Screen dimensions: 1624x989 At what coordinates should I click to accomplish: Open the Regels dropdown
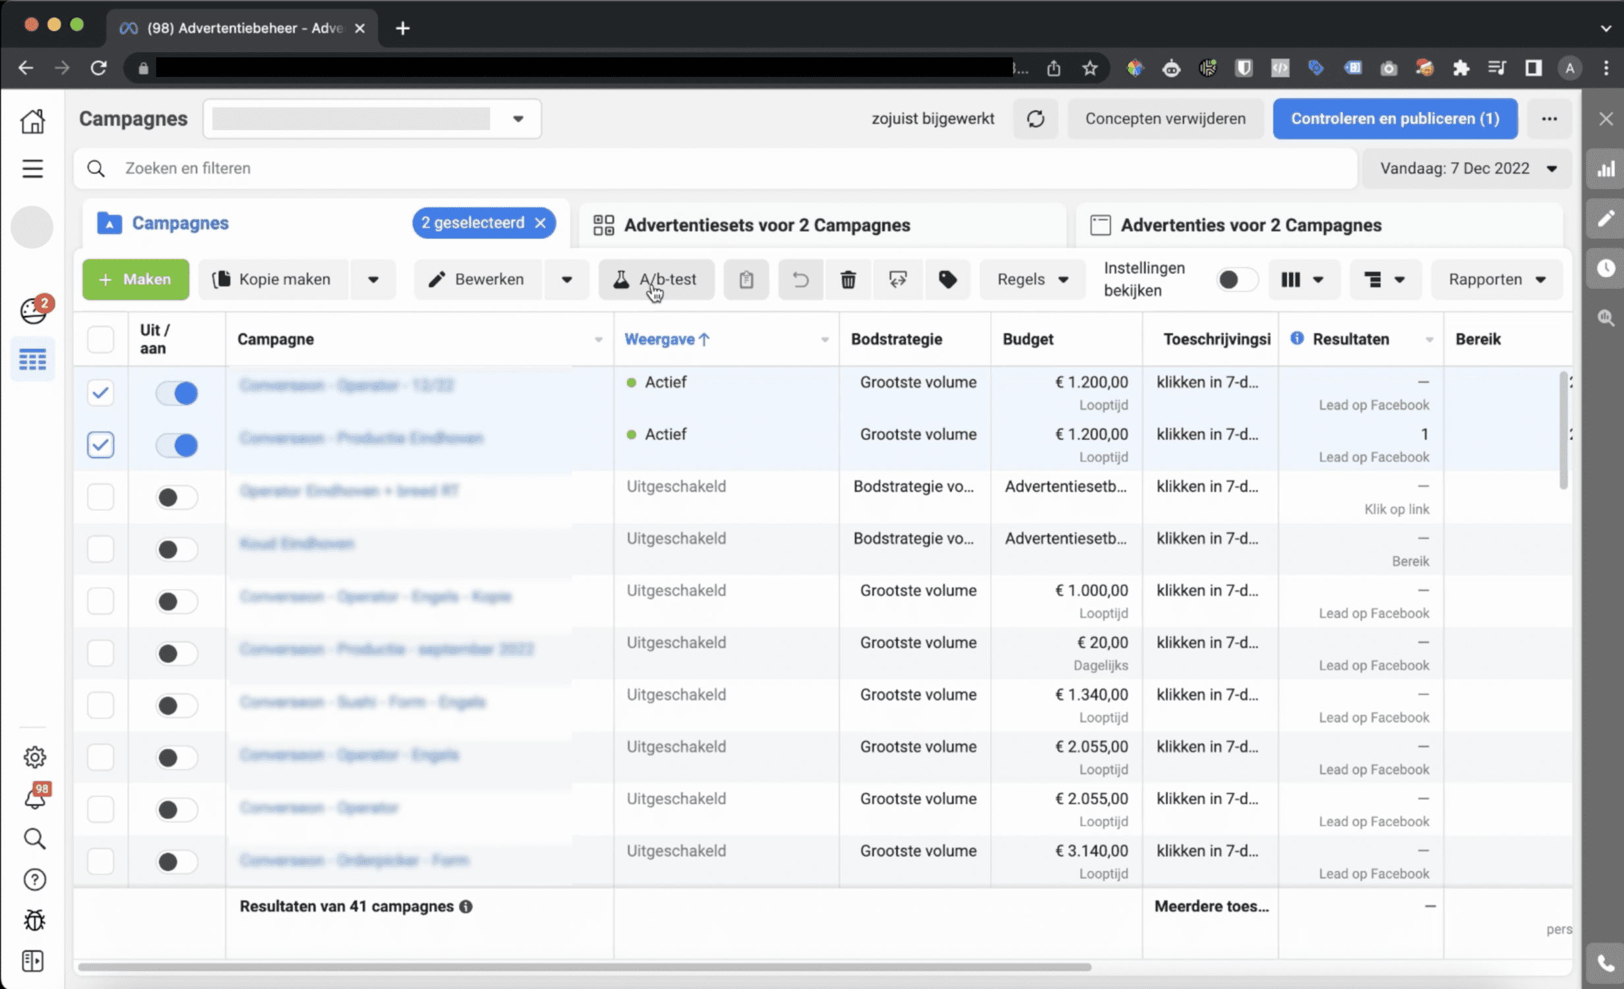click(1032, 280)
